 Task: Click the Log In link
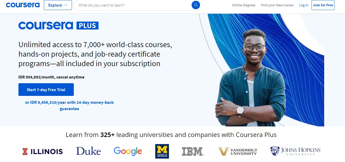[x=304, y=5]
